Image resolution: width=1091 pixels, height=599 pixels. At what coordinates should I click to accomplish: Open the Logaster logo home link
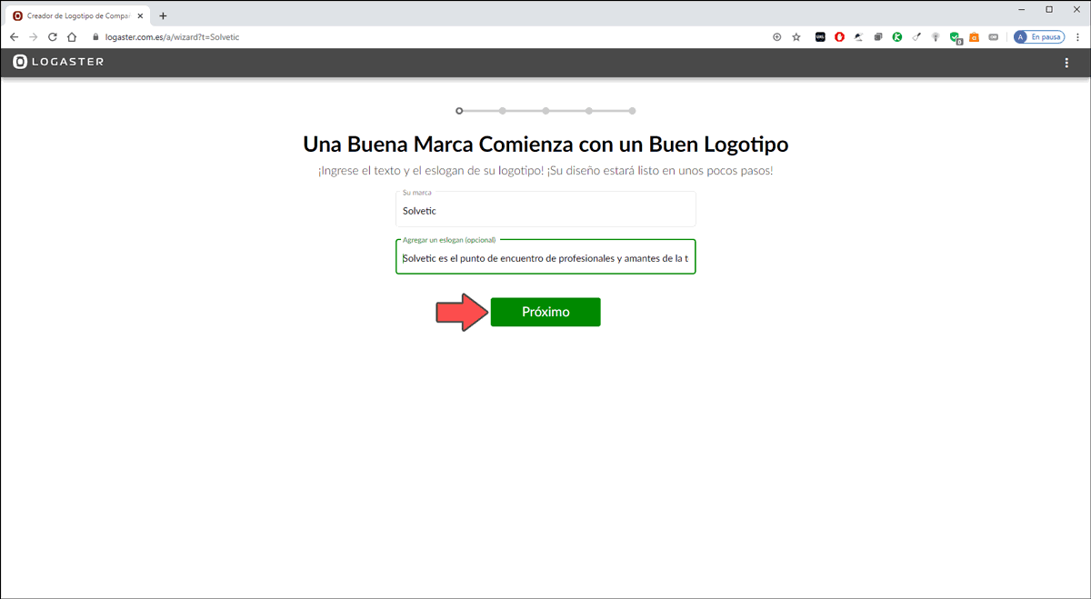[59, 62]
